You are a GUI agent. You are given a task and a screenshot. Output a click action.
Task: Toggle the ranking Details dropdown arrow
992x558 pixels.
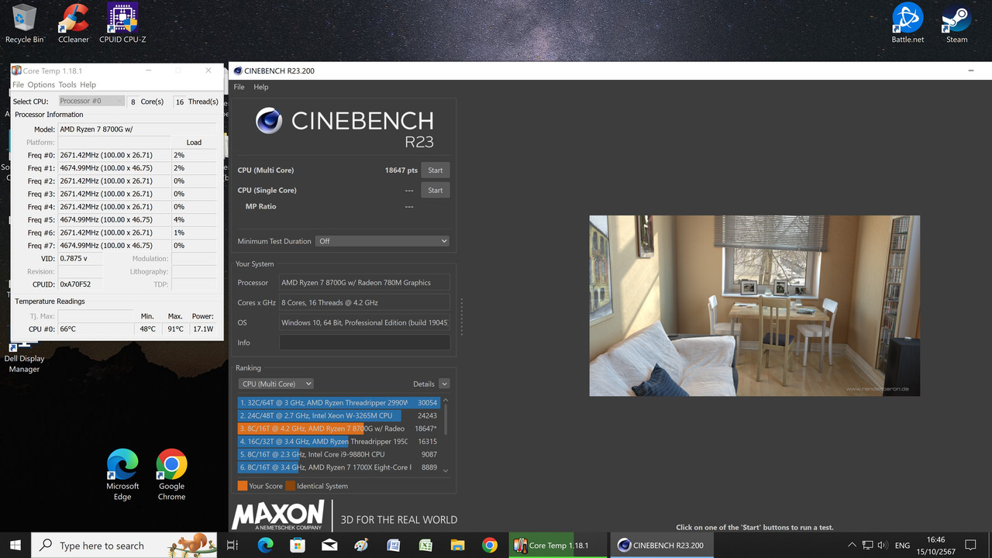(x=444, y=384)
